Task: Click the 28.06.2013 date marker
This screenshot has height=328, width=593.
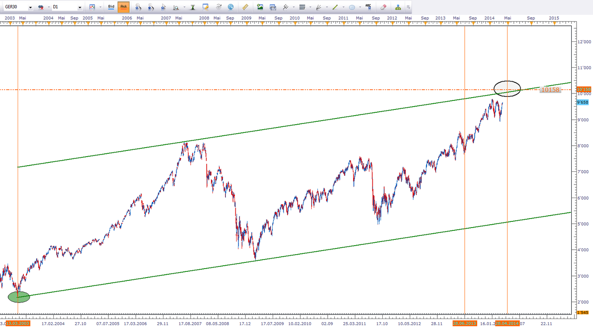Action: 465,323
